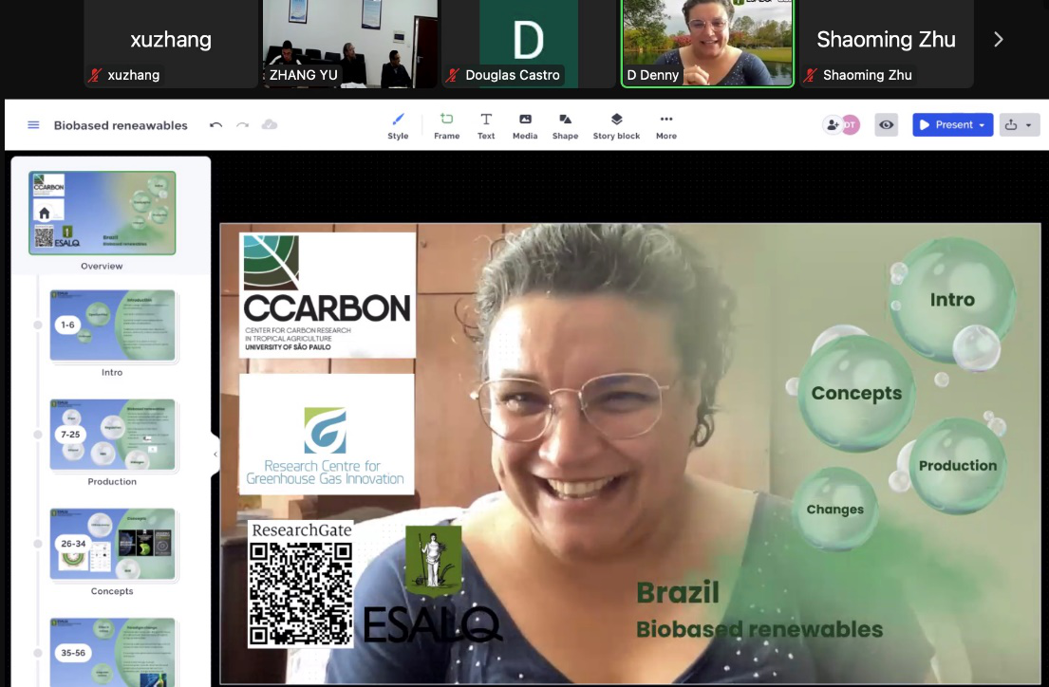Click the 35-56 timeline dot in sidebar

coord(38,652)
